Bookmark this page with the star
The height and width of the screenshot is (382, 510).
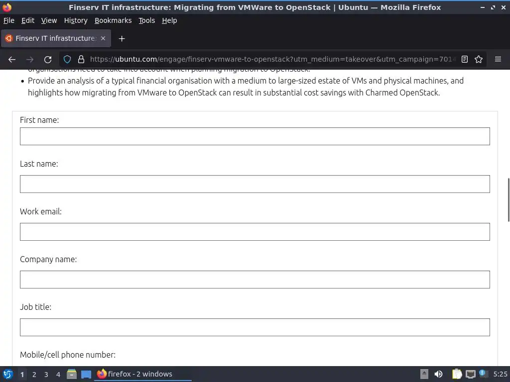pyautogui.click(x=479, y=60)
